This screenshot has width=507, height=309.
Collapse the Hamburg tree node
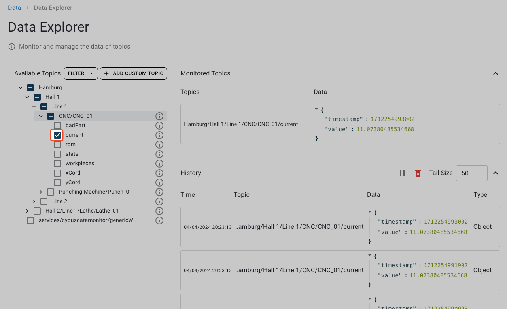click(21, 88)
